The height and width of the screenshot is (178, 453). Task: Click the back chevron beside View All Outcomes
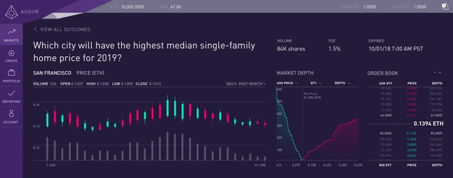(36, 29)
